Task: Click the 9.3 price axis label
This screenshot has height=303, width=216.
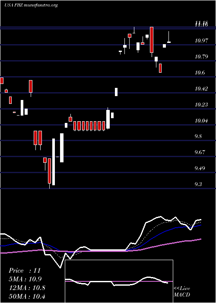Action: pos(198,184)
